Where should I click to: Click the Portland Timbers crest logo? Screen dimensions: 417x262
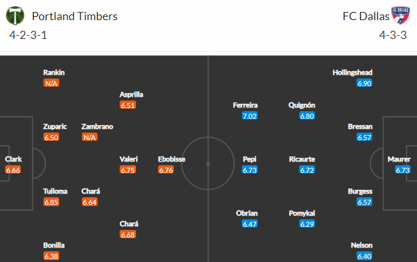(15, 16)
